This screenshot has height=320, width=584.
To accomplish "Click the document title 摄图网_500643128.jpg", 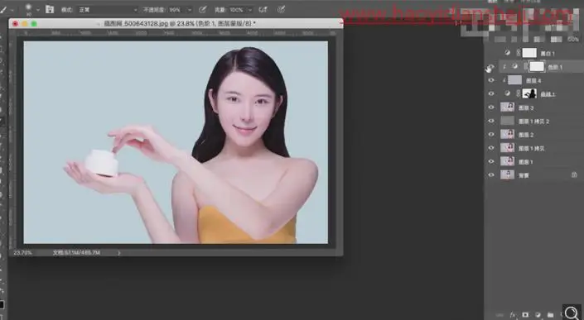I will click(136, 23).
